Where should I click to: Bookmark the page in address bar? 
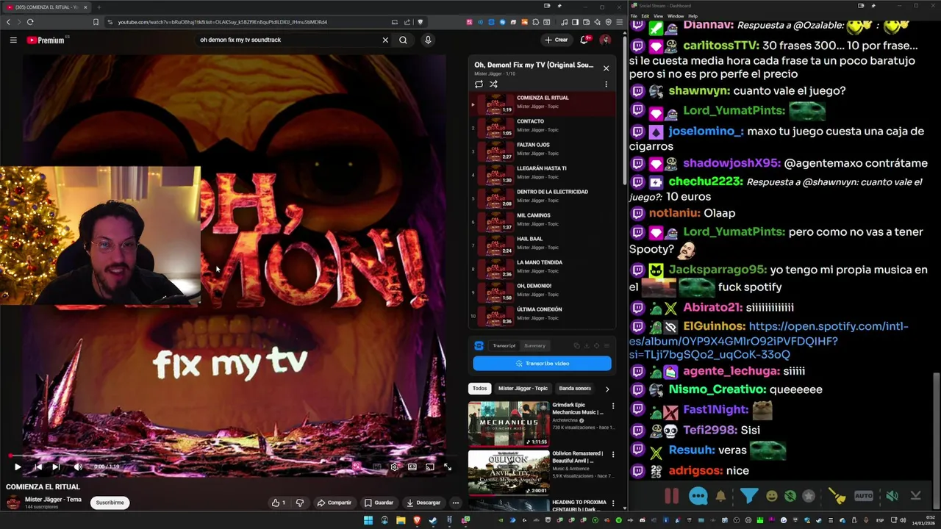pos(96,22)
